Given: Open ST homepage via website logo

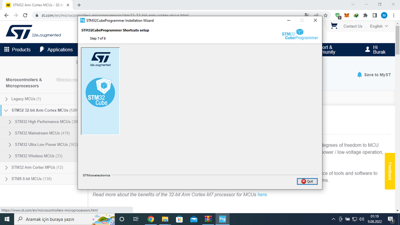Looking at the screenshot, I should coord(33,32).
